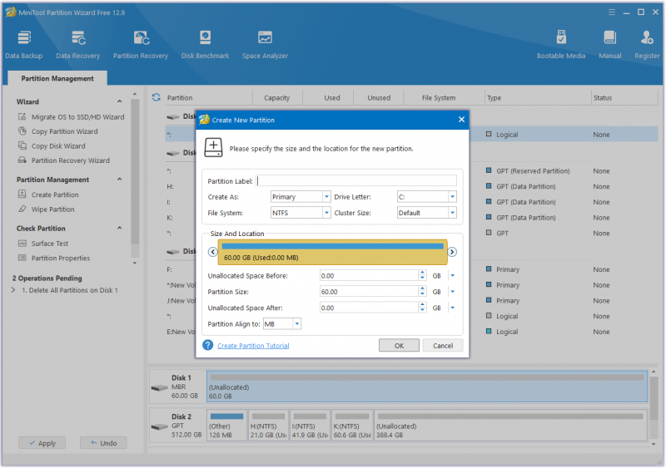Start Copy Partition Wizard
The height and width of the screenshot is (468, 666).
point(57,131)
